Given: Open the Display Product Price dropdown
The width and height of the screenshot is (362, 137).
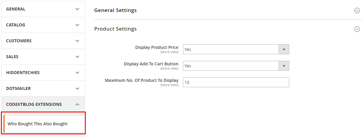Looking at the screenshot, I should point(231,49).
